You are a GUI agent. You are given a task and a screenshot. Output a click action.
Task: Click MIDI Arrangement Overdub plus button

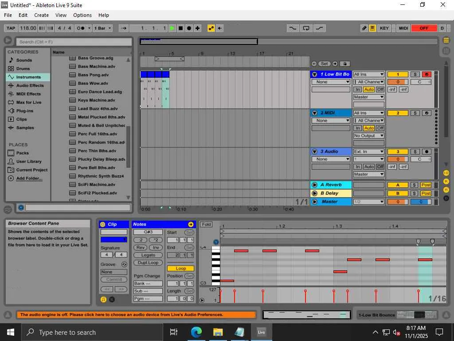coord(197,28)
